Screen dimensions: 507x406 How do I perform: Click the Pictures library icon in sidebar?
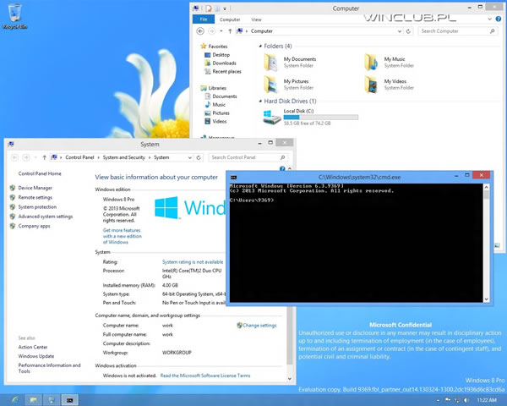208,113
